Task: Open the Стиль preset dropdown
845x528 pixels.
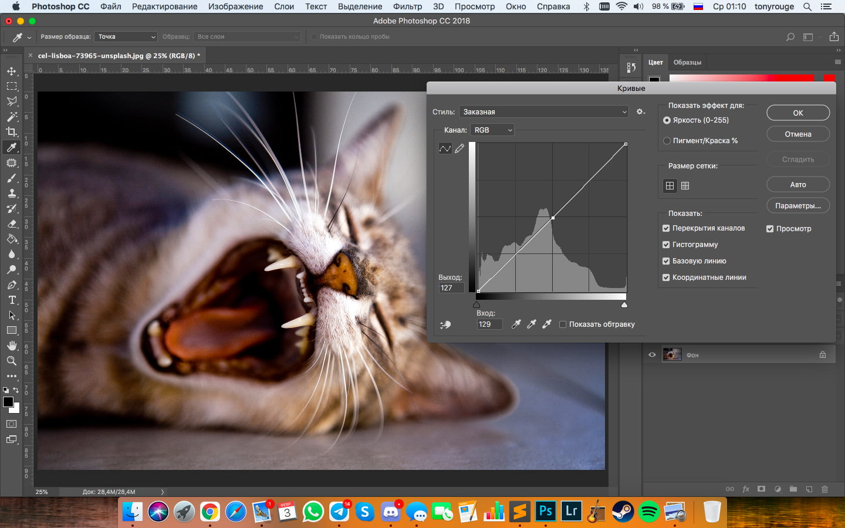Action: tap(544, 112)
